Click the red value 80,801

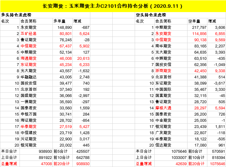(x=63, y=33)
